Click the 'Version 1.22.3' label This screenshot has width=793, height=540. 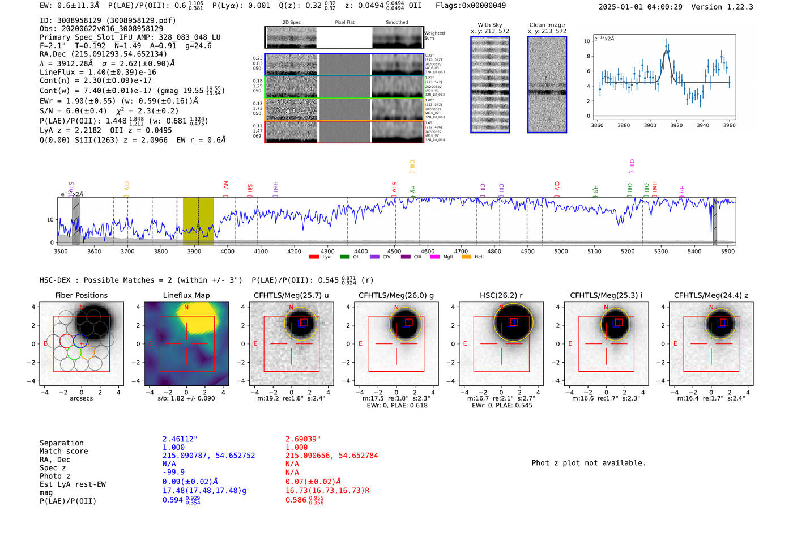click(722, 7)
